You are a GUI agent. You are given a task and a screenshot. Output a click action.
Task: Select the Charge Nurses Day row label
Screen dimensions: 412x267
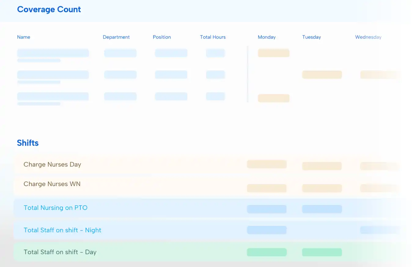point(52,164)
